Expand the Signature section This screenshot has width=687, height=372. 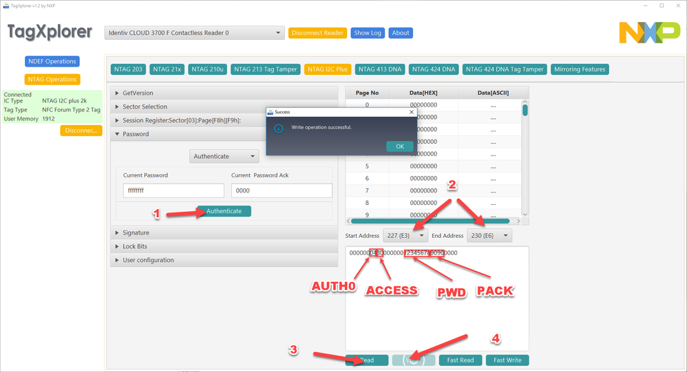(x=224, y=232)
